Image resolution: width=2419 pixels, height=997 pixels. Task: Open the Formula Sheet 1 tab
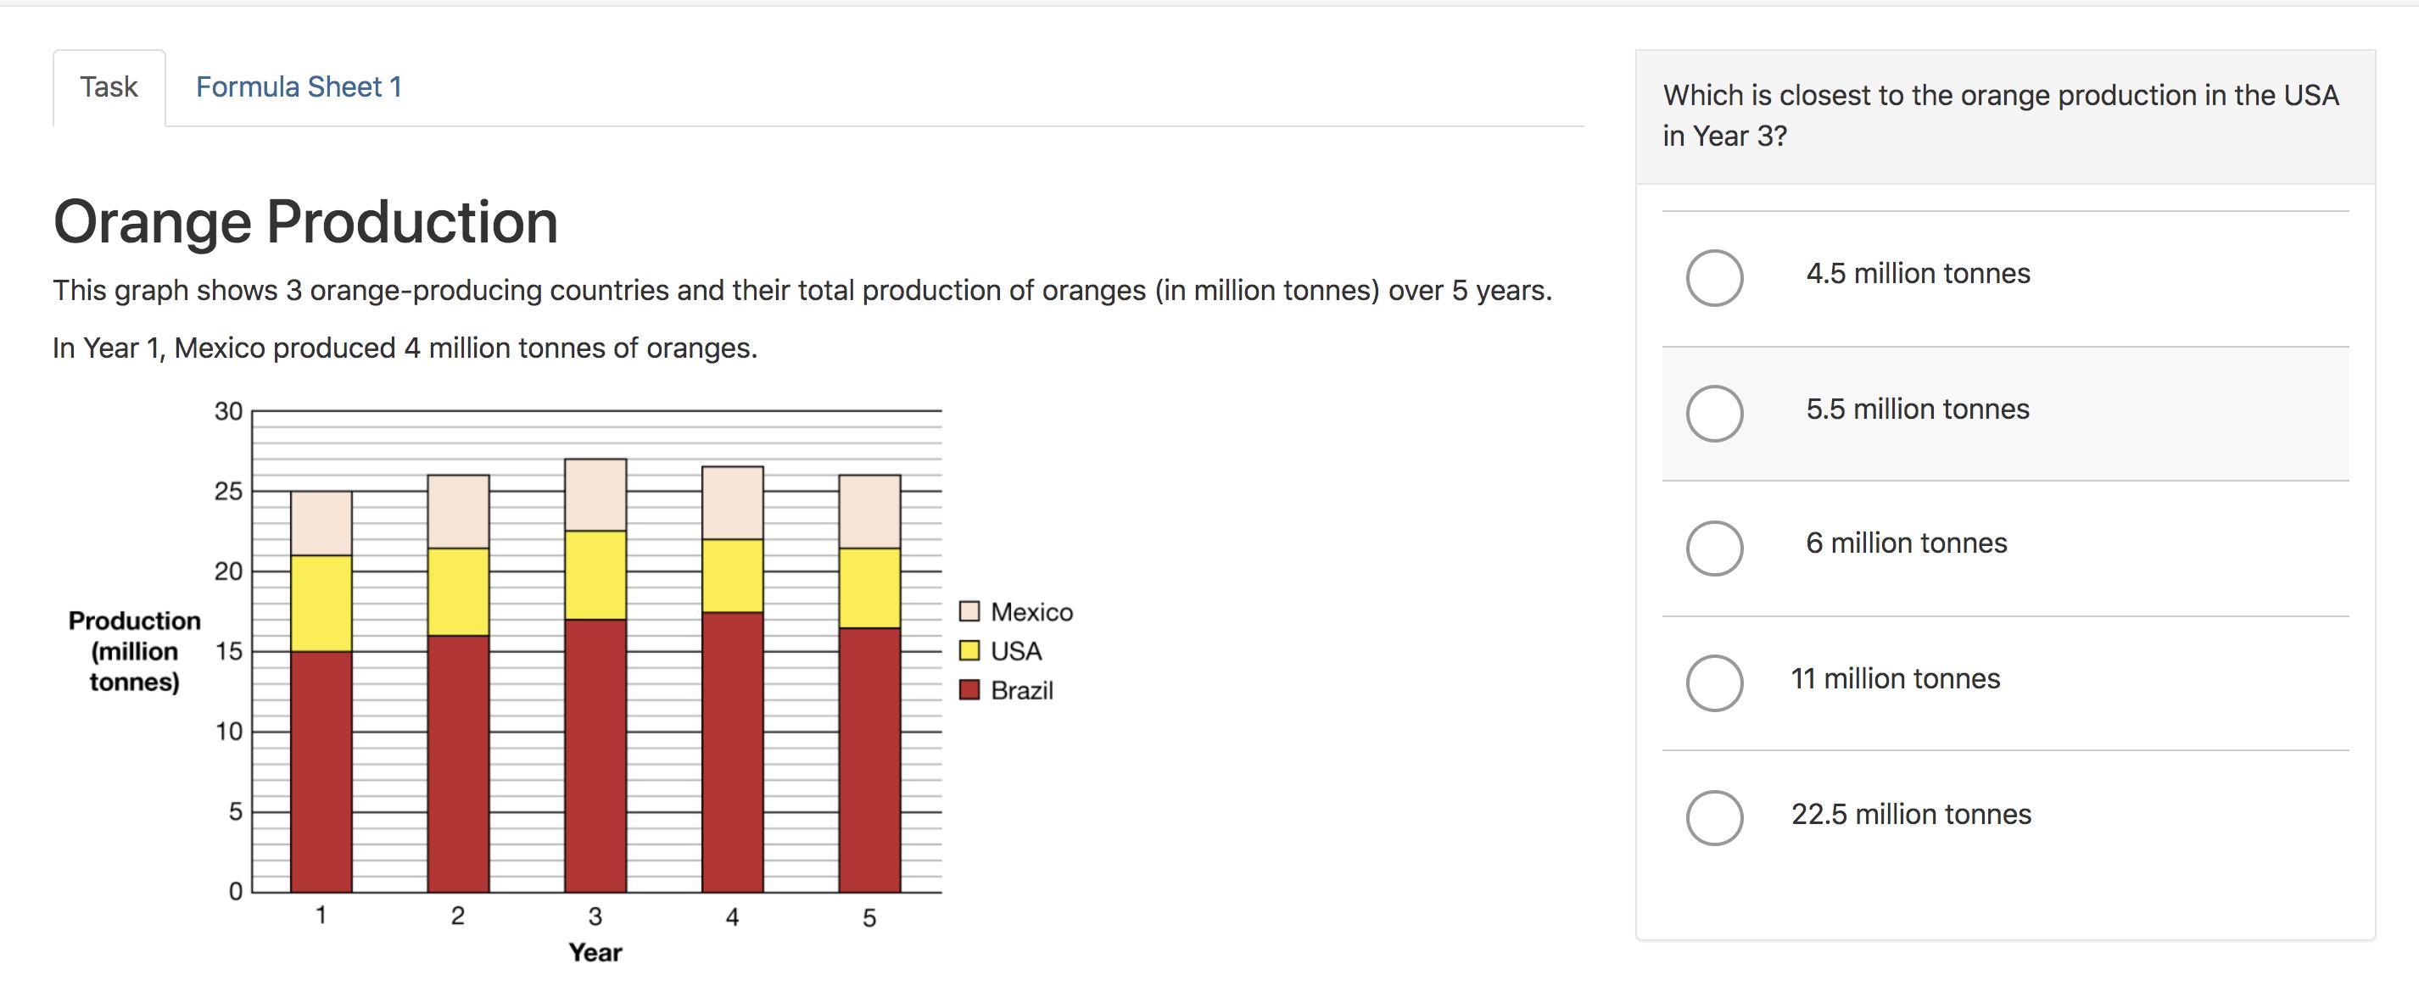[299, 87]
